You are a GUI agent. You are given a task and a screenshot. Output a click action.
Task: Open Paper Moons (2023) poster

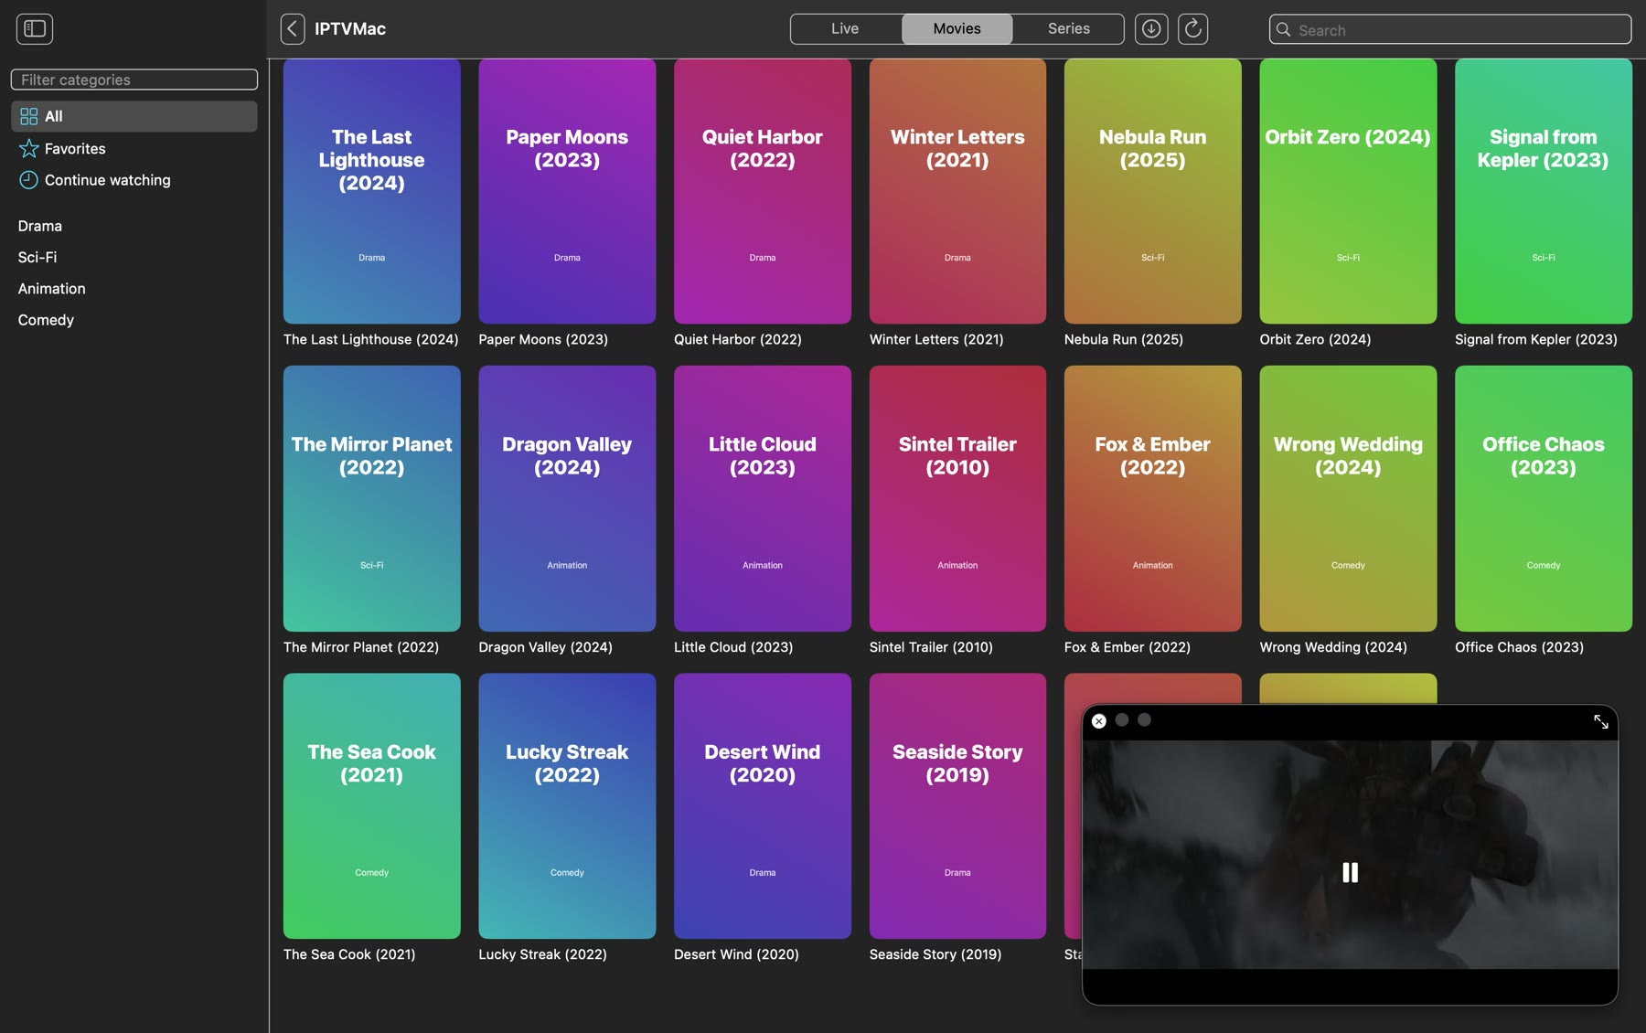pyautogui.click(x=567, y=191)
